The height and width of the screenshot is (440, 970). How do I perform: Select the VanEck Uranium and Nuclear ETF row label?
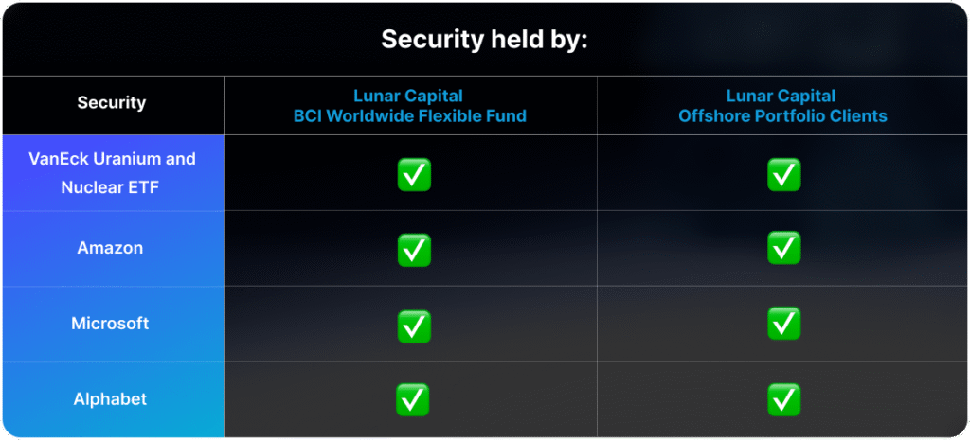coord(112,172)
